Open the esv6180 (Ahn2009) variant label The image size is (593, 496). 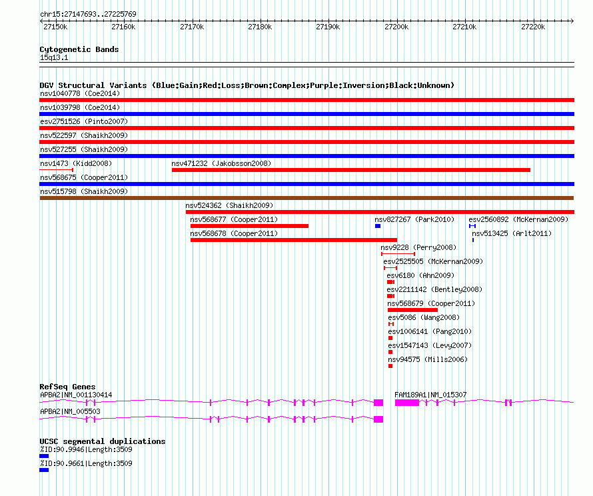[x=420, y=275]
